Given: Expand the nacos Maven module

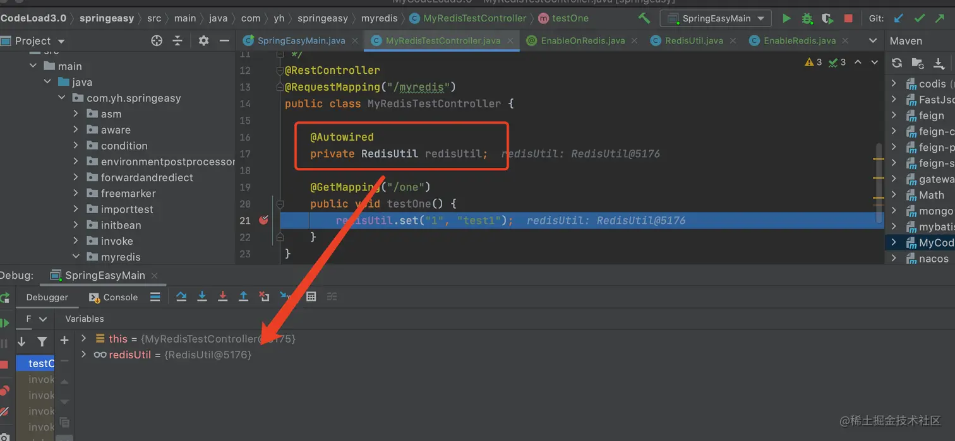Looking at the screenshot, I should coord(894,258).
